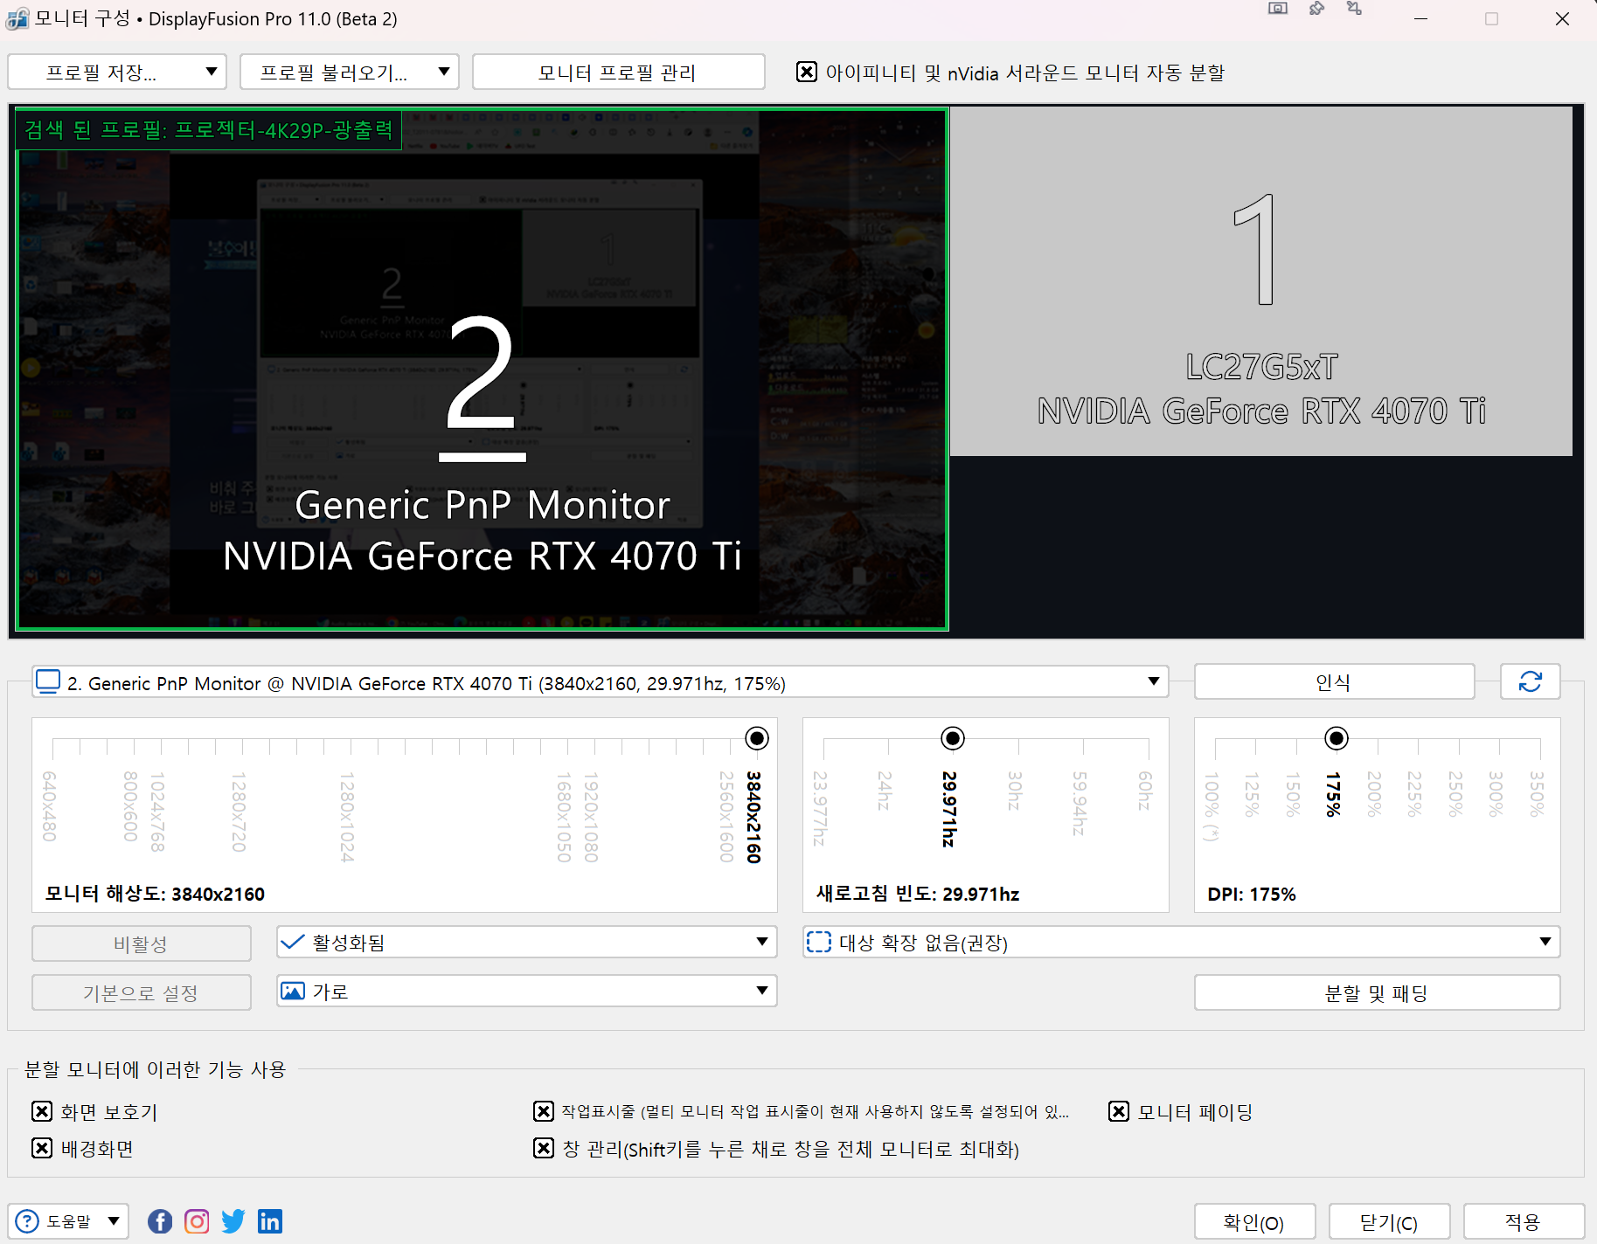Open the 도움말 help menu

(68, 1221)
